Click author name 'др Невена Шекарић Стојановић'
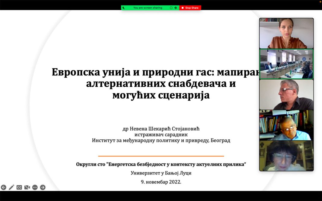 (x=161, y=129)
